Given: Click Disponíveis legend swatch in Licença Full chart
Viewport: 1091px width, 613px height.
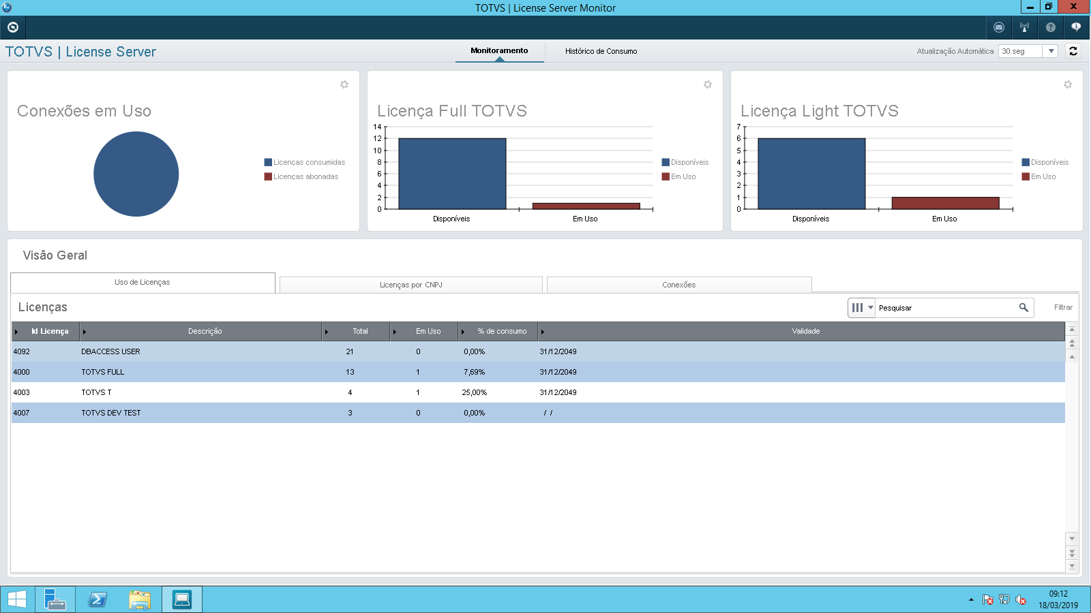Looking at the screenshot, I should click(x=666, y=162).
